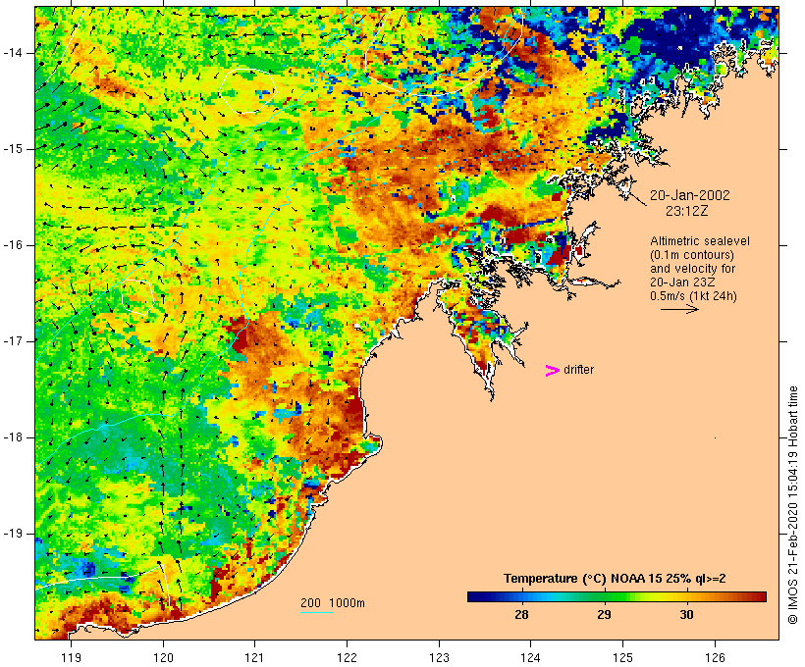Click the latitude axis label '-14'
The image size is (805, 667).
coord(12,53)
